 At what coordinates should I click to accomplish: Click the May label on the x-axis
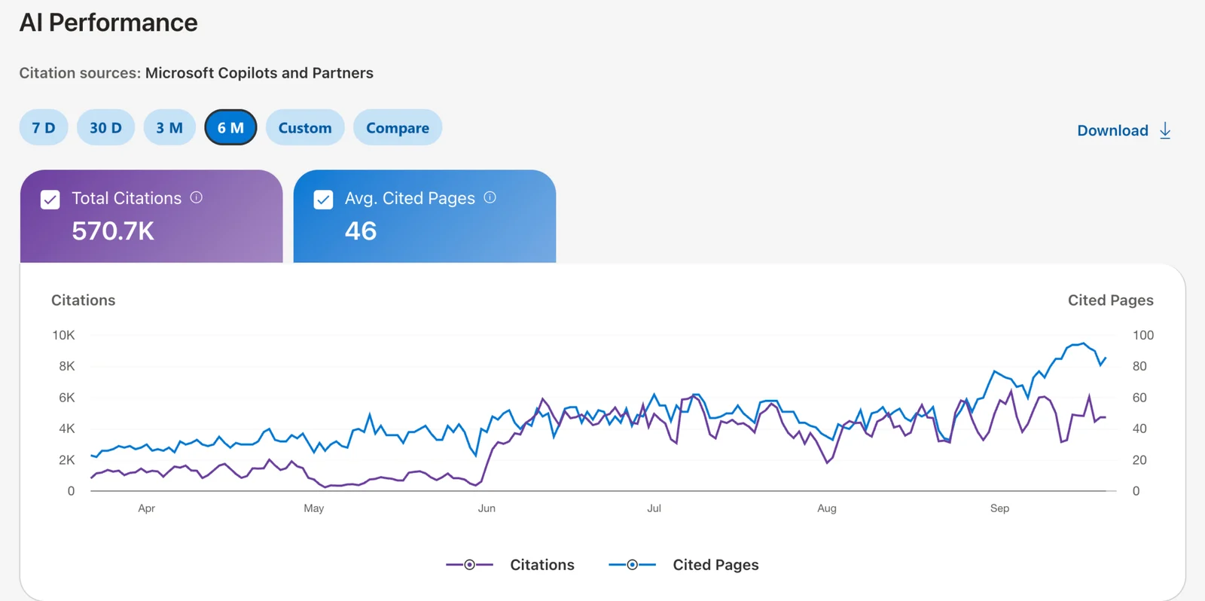click(x=314, y=508)
